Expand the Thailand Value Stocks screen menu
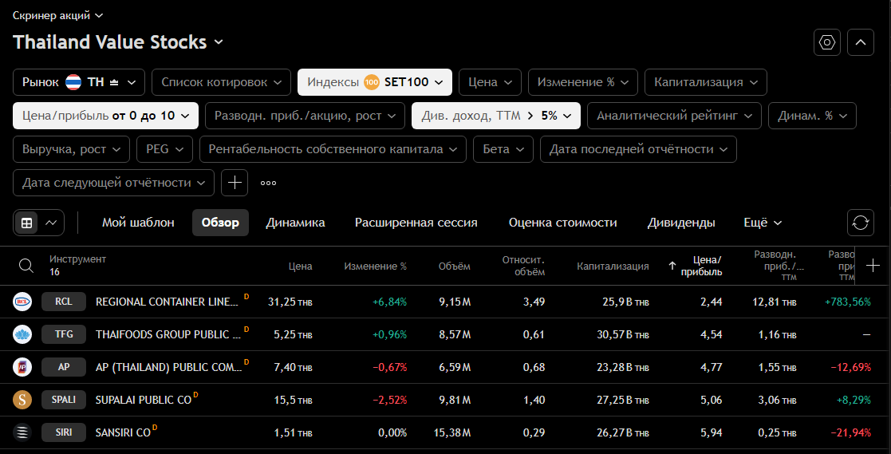Screen dimensions: 891x454 (118, 42)
